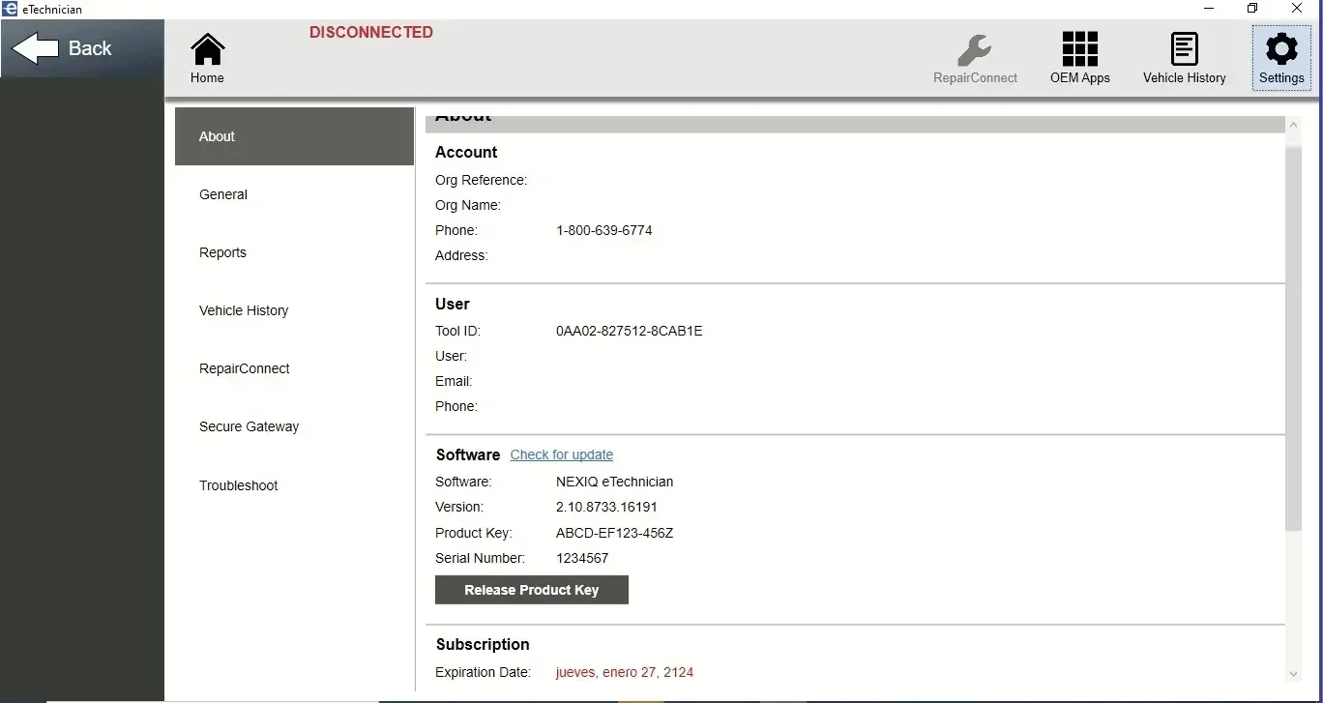The width and height of the screenshot is (1323, 703).
Task: Click the scroll up arrow of About panel
Action: click(x=1294, y=125)
